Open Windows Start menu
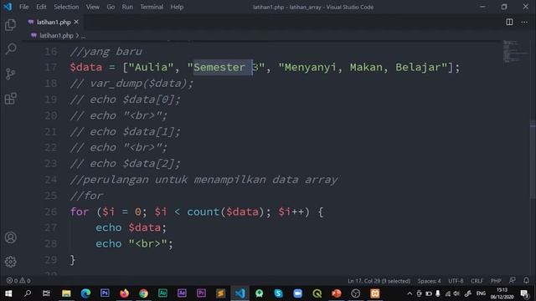536x301 pixels. [x=8, y=293]
